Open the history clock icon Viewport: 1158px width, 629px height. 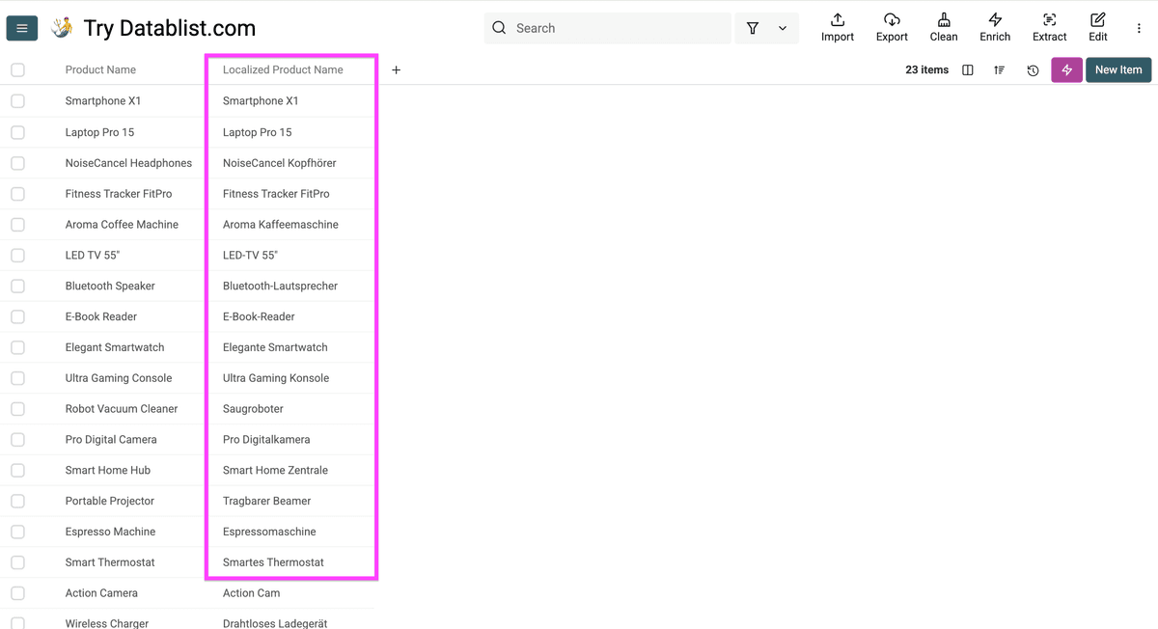[x=1033, y=70]
